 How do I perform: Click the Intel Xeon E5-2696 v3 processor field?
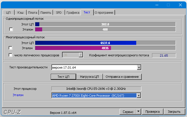(x=96, y=89)
